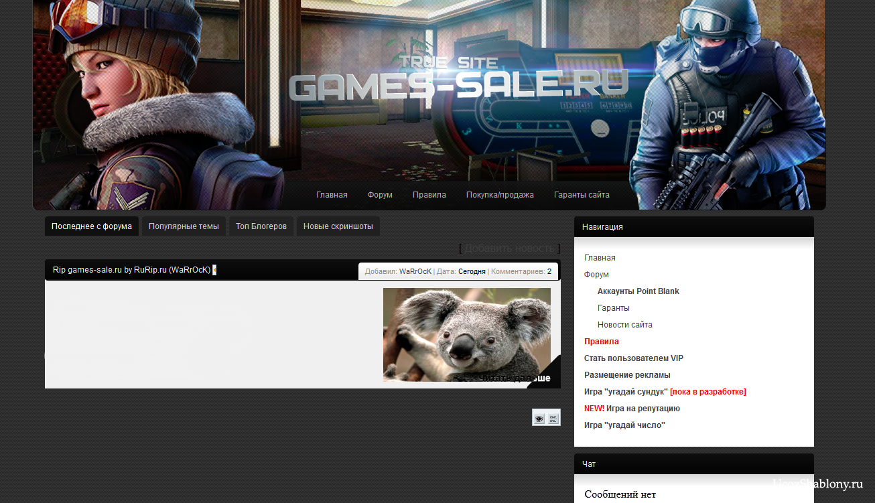Image resolution: width=875 pixels, height=503 pixels.
Task: Click the koala thumbnail image
Action: 467,335
